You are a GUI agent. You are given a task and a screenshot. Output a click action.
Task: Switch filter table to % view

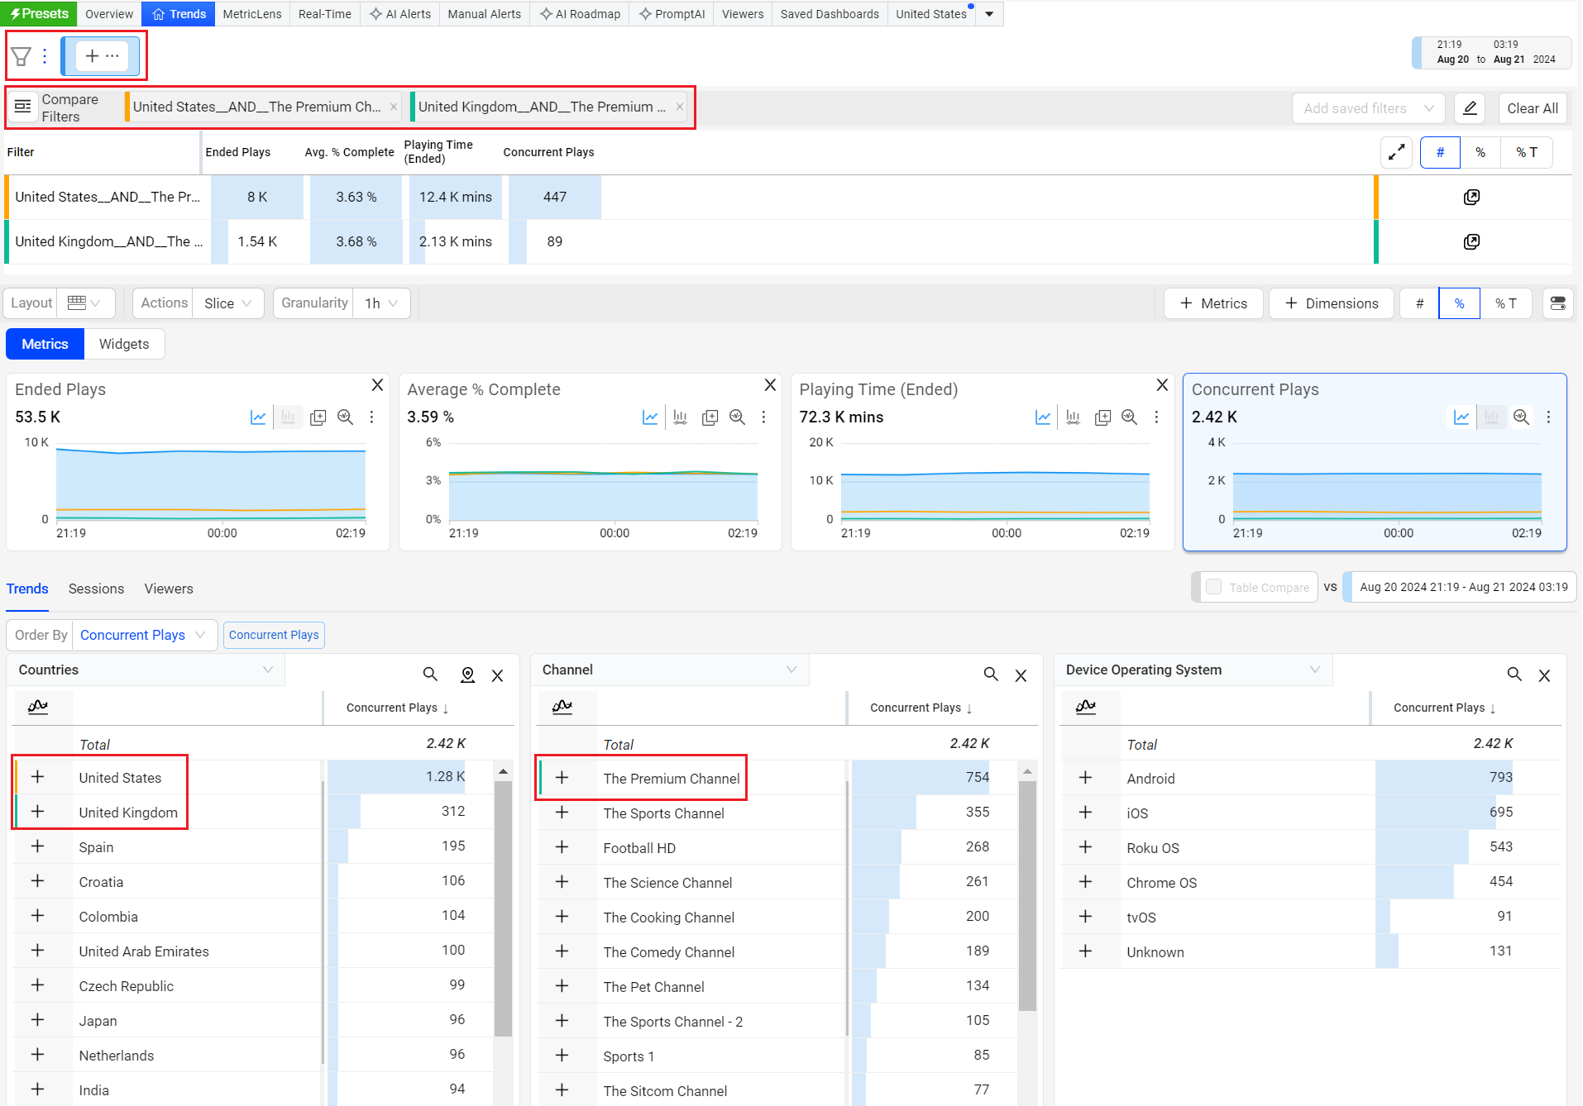1480,152
